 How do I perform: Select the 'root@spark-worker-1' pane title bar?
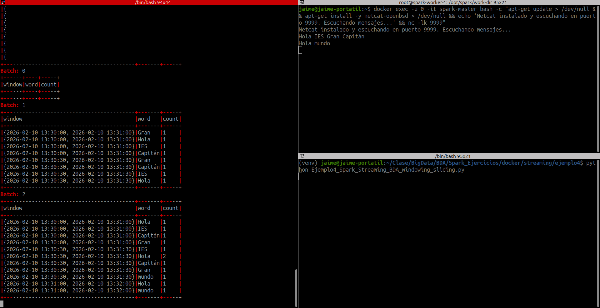pyautogui.click(x=452, y=2)
